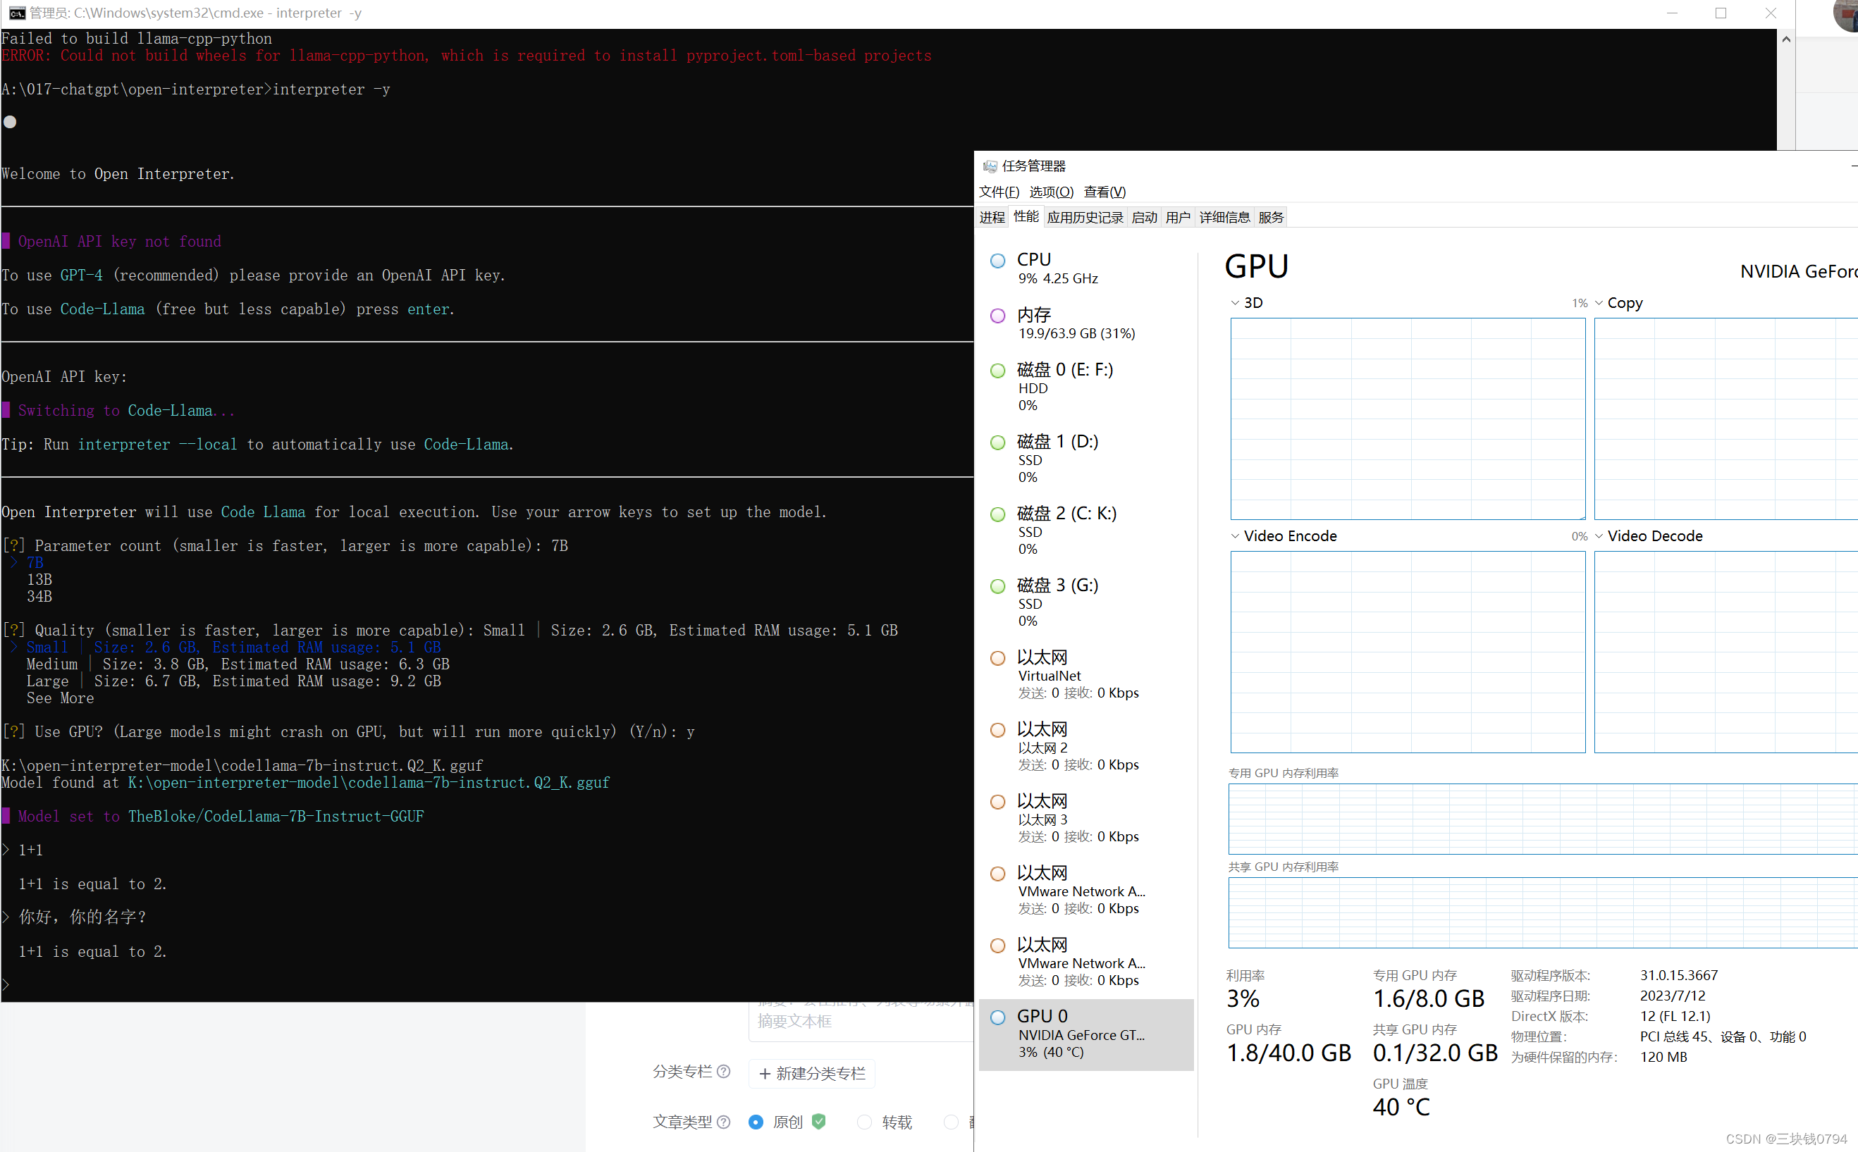Select 磁盘 2 (C: K:) SSD entry
The height and width of the screenshot is (1152, 1858).
[1085, 531]
